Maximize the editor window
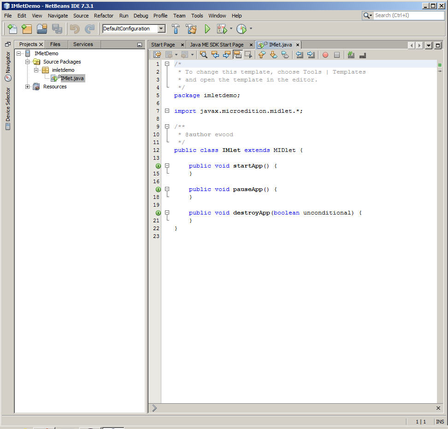This screenshot has width=448, height=429. click(438, 46)
